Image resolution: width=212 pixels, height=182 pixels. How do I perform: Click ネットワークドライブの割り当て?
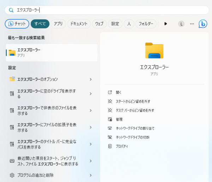pos(135,128)
